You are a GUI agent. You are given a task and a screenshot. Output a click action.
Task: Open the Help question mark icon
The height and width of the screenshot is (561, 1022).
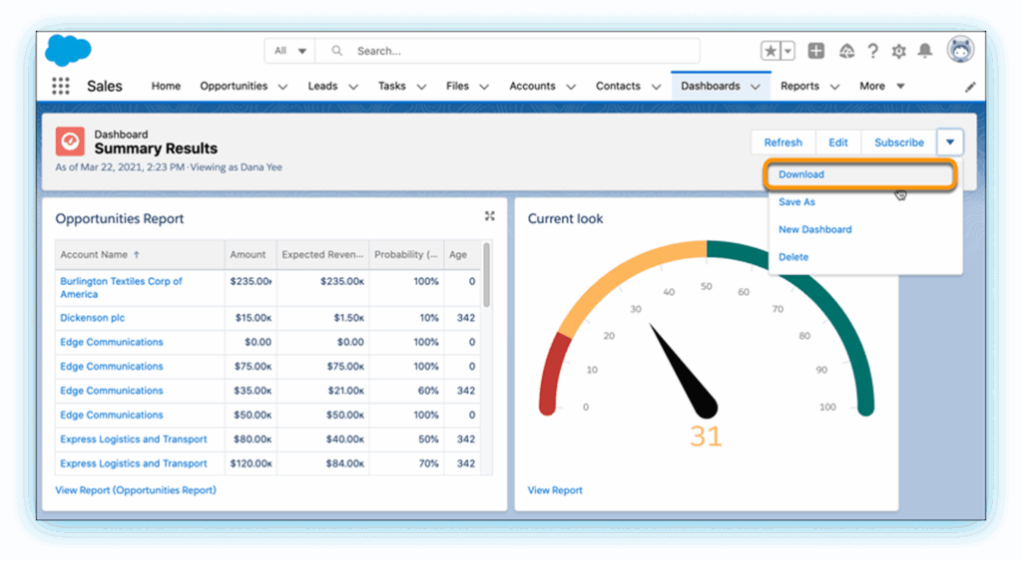coord(873,51)
